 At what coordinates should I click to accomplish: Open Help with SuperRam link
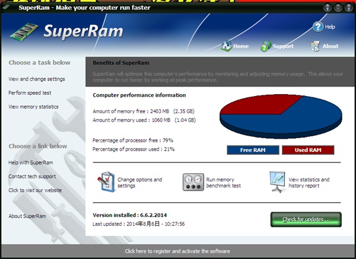[x=31, y=162]
